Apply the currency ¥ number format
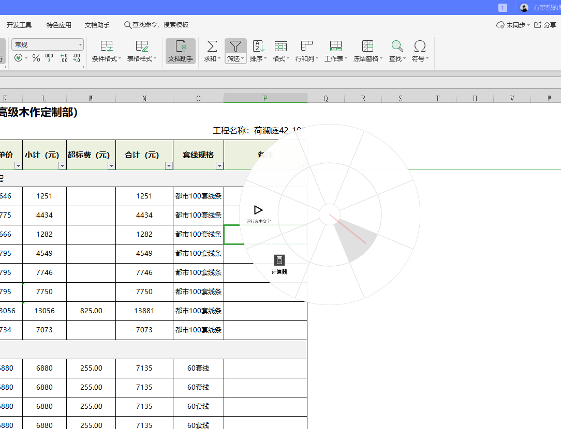 tap(18, 58)
